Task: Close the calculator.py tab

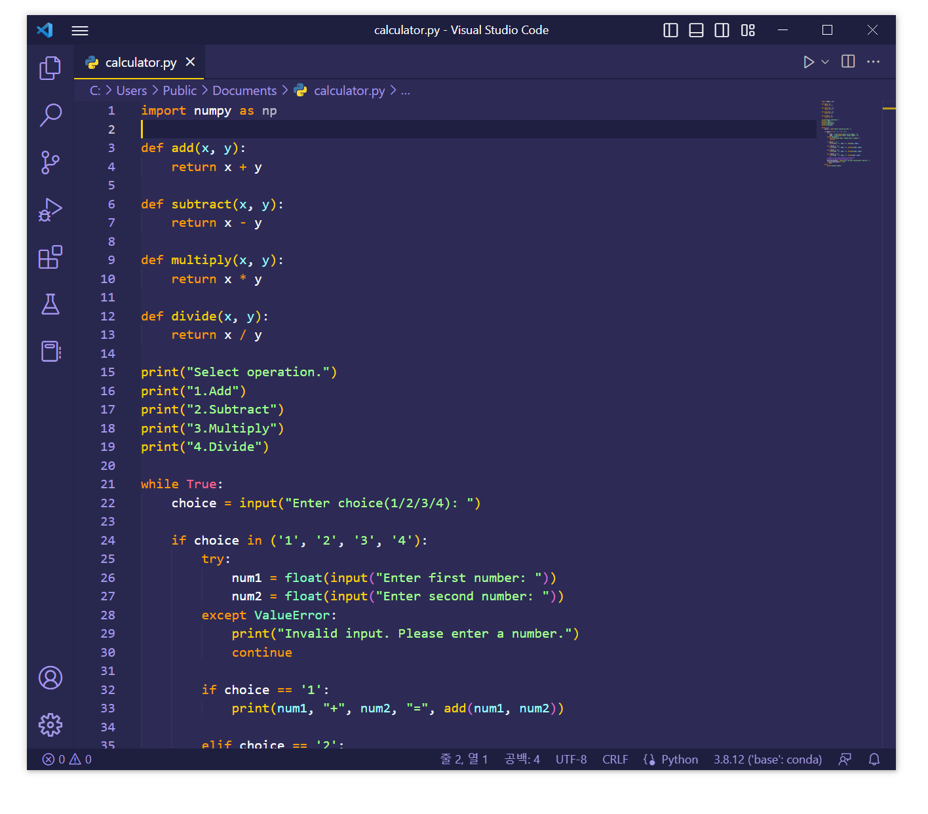Action: (x=190, y=62)
